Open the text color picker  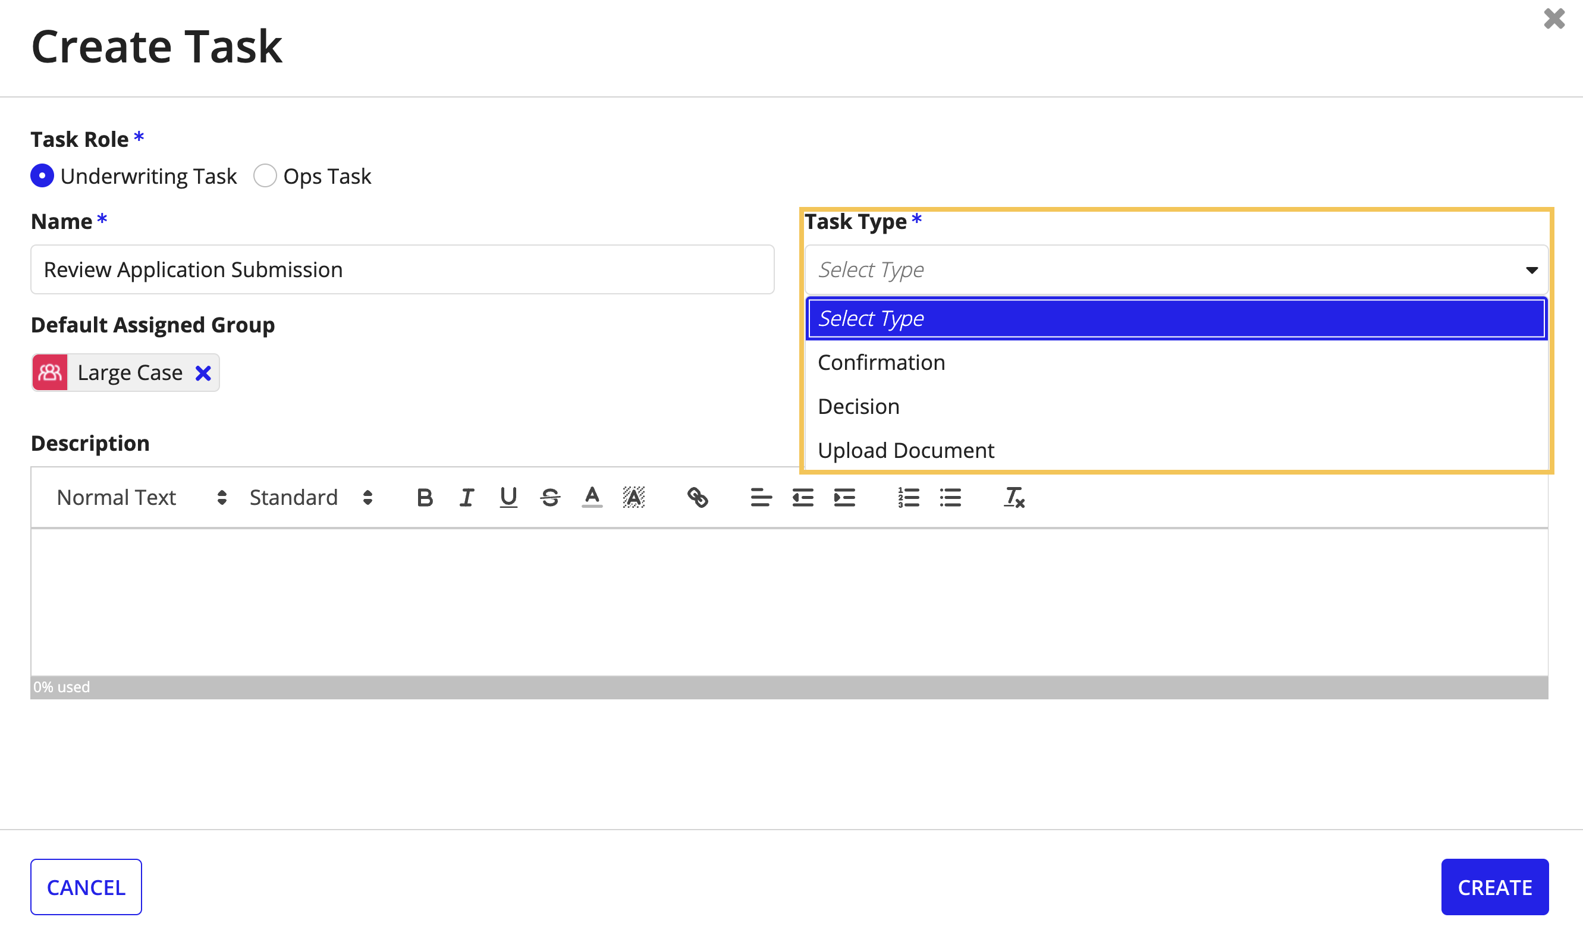tap(592, 498)
